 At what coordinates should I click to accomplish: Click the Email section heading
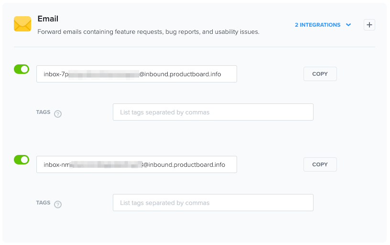point(48,19)
